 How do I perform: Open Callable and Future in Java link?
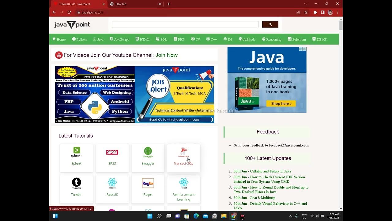(262, 171)
